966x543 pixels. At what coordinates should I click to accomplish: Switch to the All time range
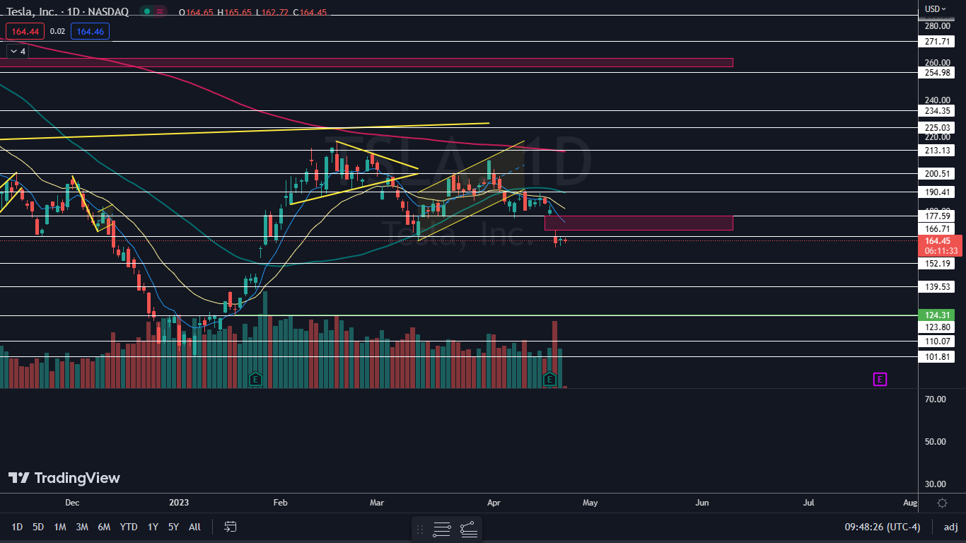click(x=195, y=527)
